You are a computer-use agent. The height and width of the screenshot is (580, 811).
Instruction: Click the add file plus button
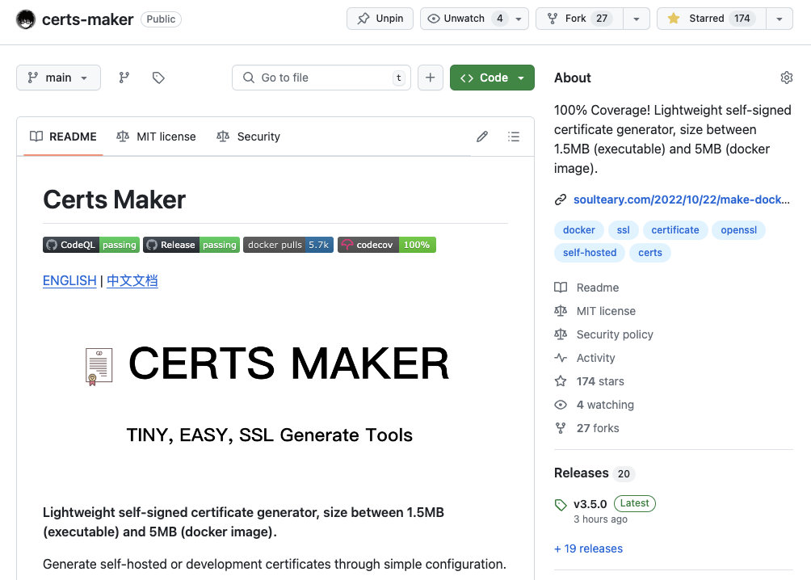(x=431, y=78)
